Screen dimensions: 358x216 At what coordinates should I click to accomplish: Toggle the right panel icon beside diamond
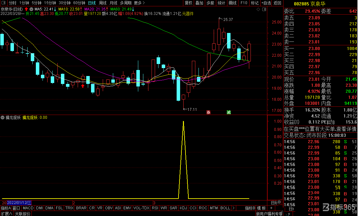(264, 10)
